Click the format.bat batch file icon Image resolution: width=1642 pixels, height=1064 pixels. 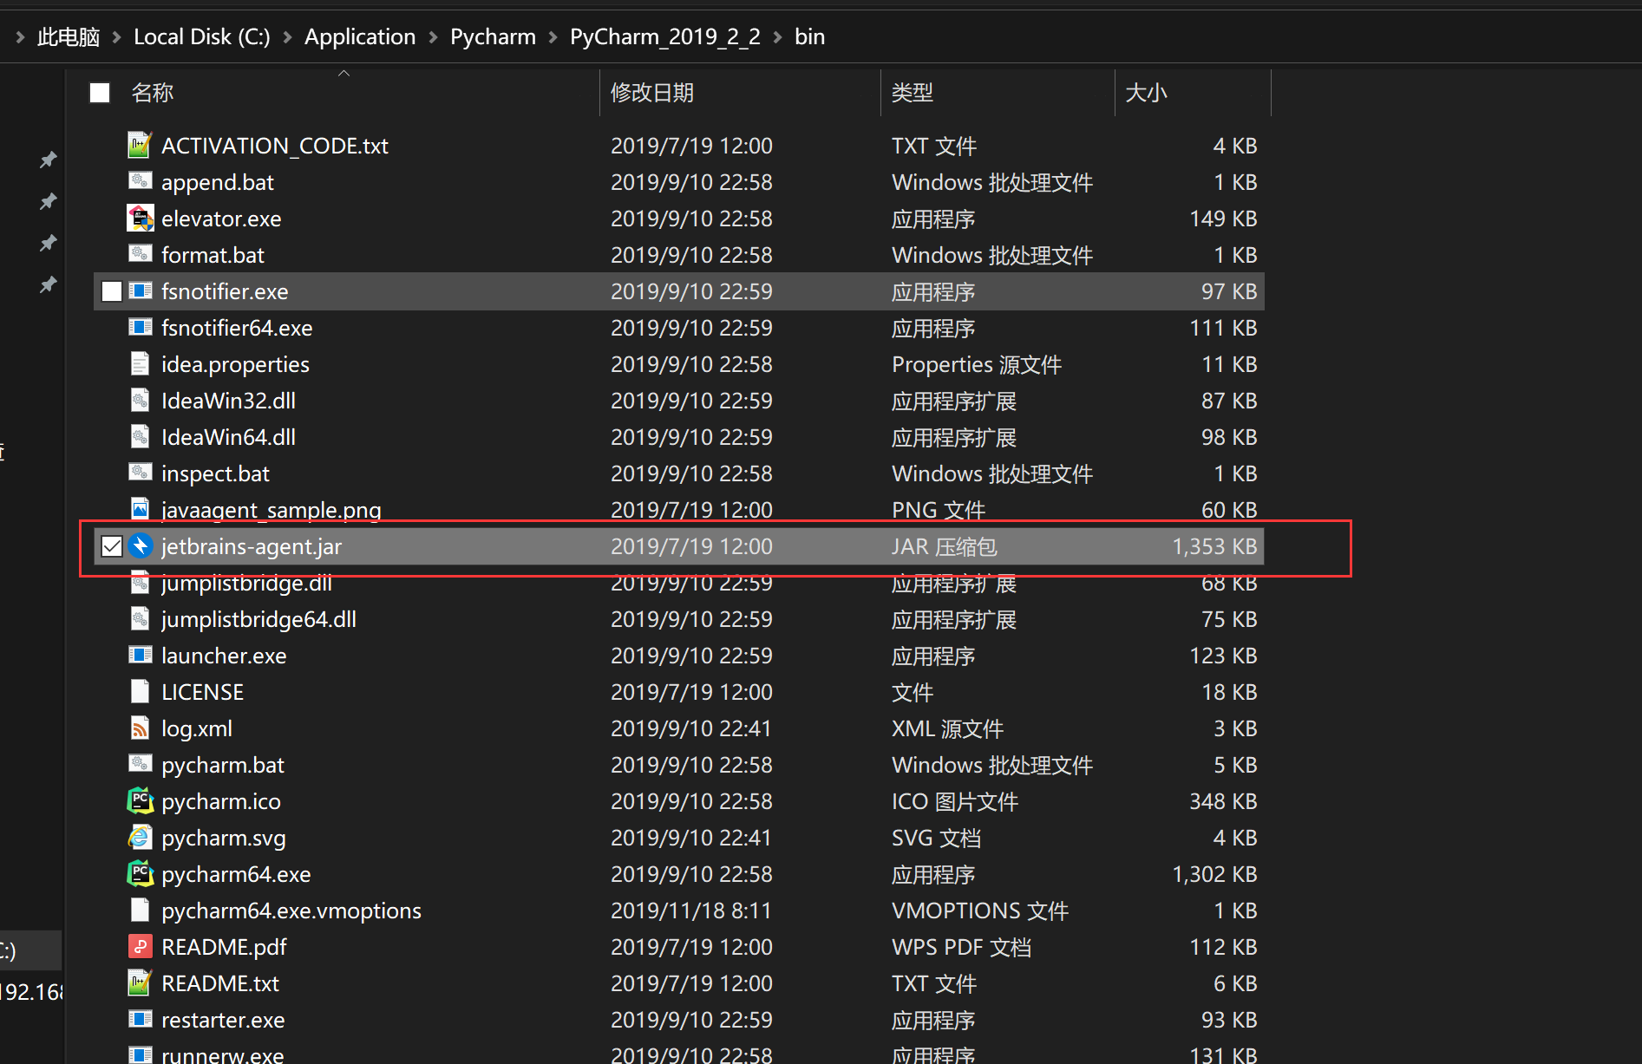(x=140, y=254)
